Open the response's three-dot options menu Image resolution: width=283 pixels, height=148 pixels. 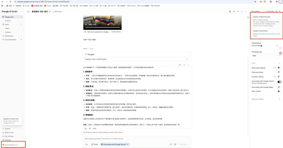click(189, 65)
